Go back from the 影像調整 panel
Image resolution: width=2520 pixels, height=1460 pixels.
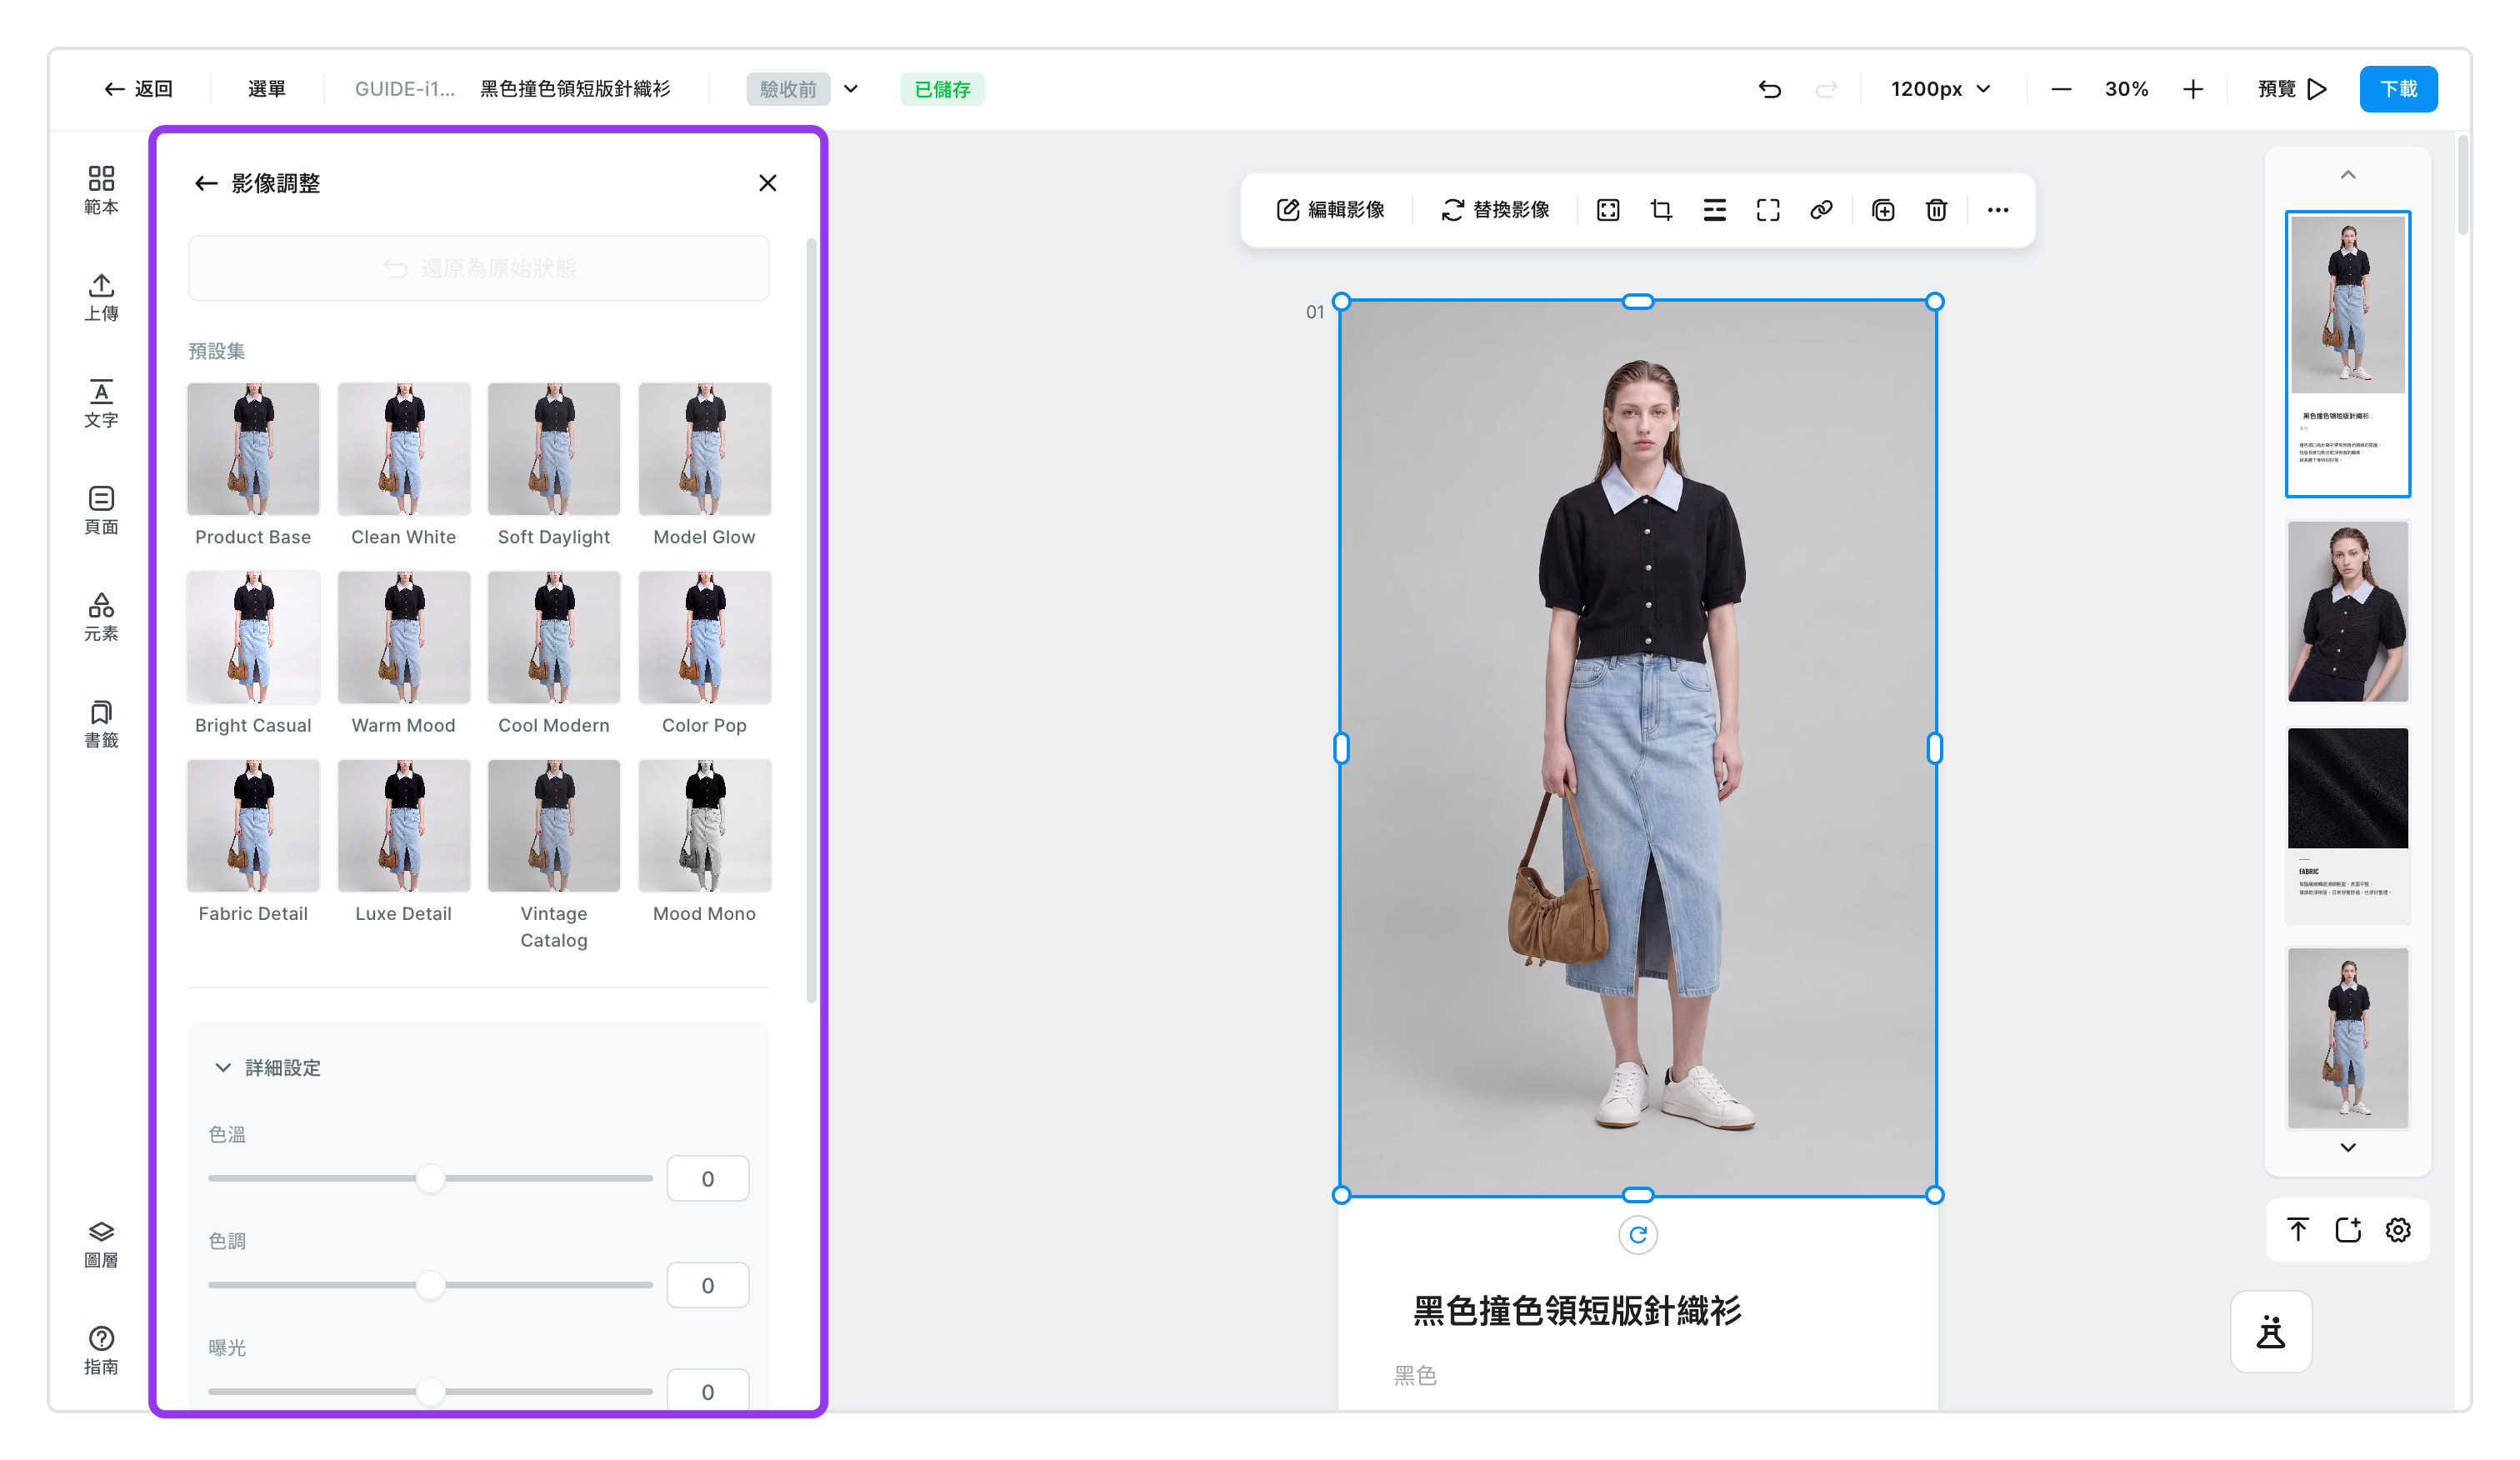(x=205, y=183)
